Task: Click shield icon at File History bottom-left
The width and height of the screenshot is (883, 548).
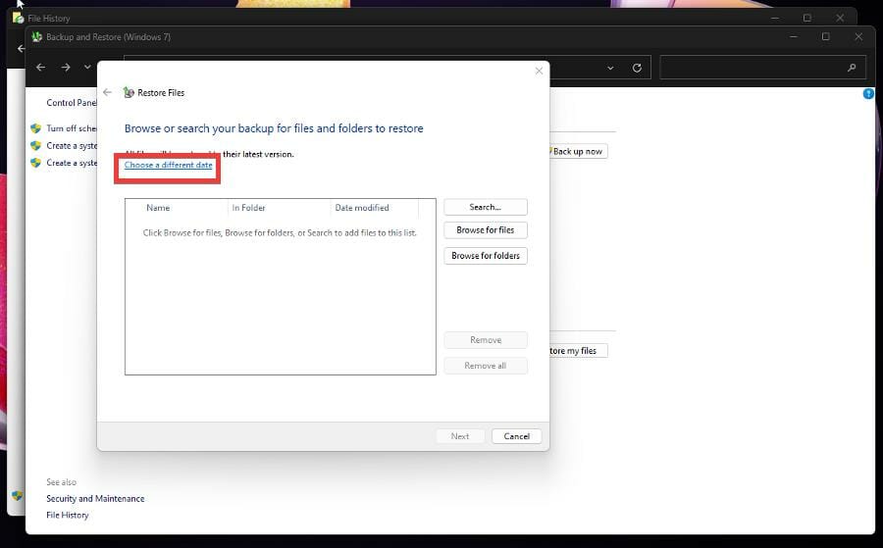Action: (x=18, y=496)
